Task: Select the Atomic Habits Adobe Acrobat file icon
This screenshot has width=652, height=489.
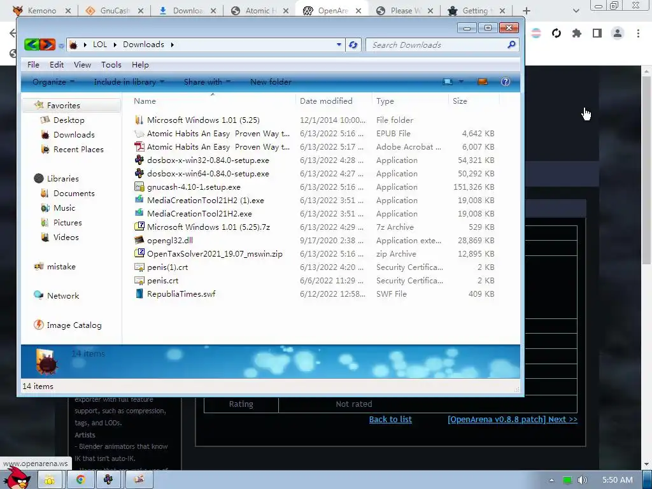Action: [139, 147]
